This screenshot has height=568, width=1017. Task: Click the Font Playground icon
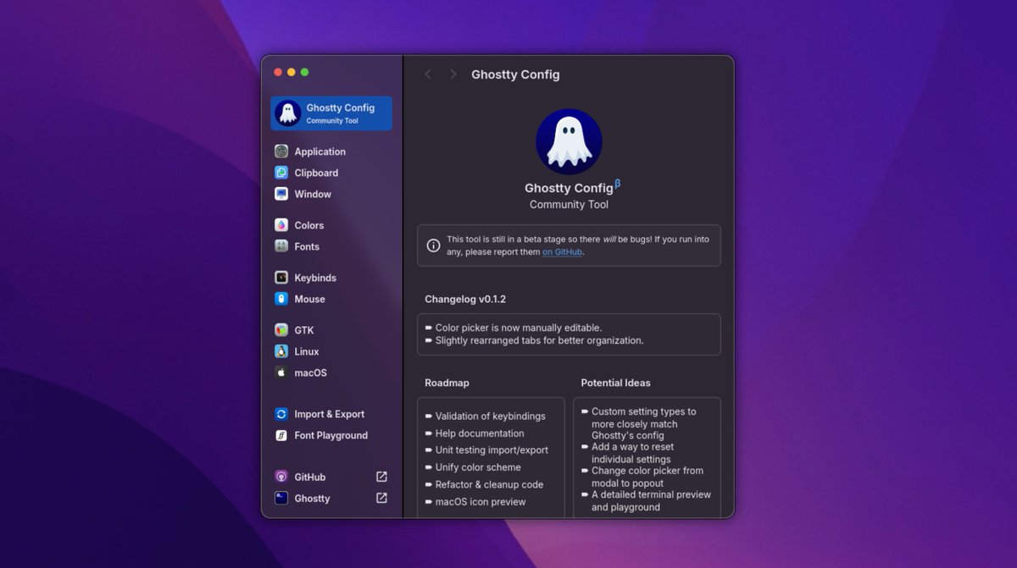(281, 435)
